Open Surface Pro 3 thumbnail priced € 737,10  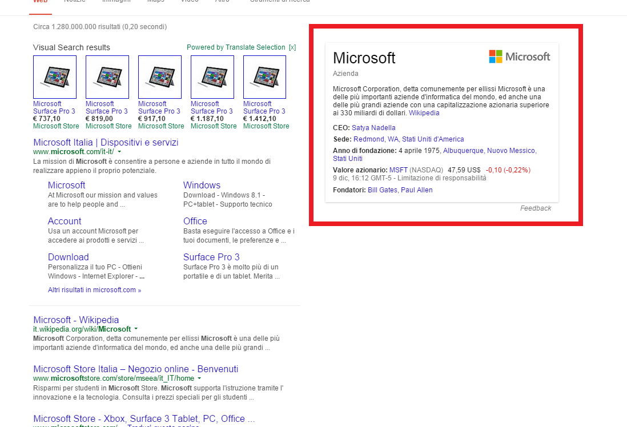click(55, 77)
